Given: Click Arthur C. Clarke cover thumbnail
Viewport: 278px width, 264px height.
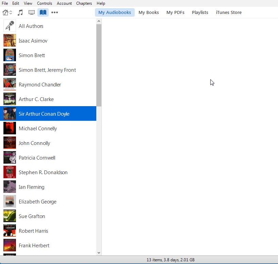Looking at the screenshot, I should [10, 99].
